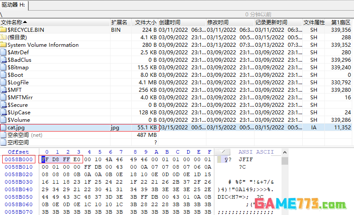Click the ANSI ASCII text column header
The image size is (354, 215).
click(x=256, y=152)
